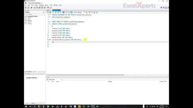Open the Query menu
193x108 pixels.
tap(36, 5)
